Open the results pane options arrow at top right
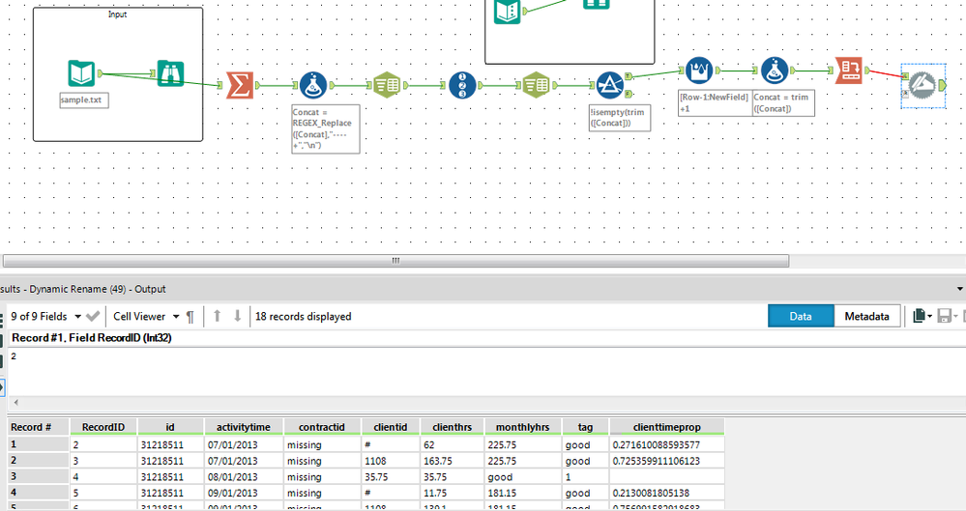The image size is (966, 511). point(959,289)
